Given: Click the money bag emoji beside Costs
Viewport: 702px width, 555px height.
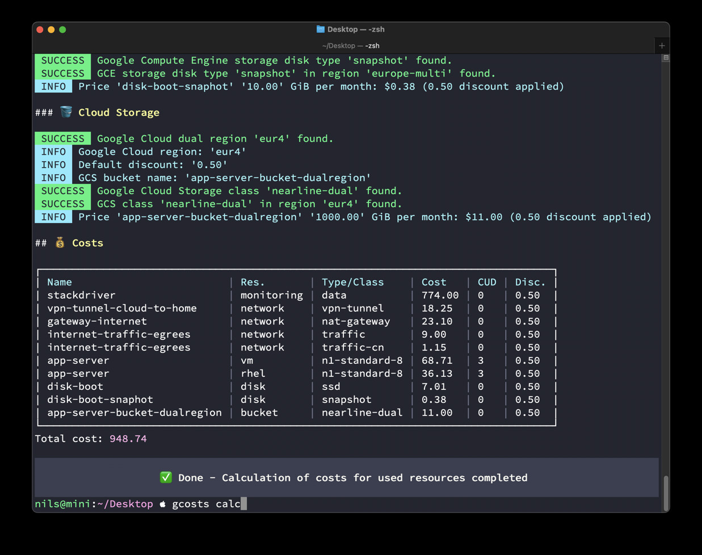Looking at the screenshot, I should pos(60,243).
